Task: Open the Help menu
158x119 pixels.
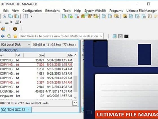Action: pyautogui.click(x=78, y=11)
